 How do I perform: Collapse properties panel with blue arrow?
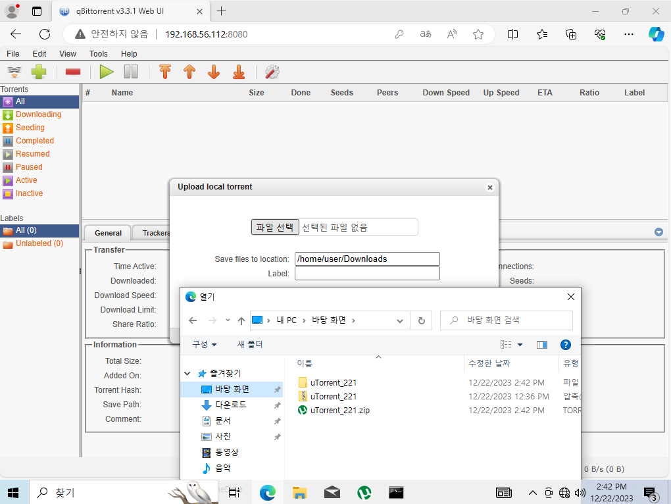tap(659, 232)
